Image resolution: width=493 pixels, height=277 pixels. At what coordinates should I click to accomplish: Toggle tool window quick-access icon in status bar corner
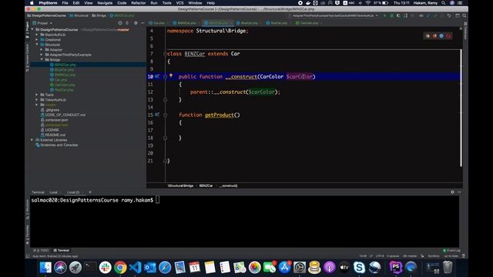pos(28,256)
